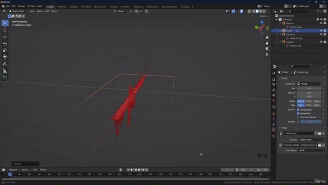
Task: Open the Color Space sRGB dropdown
Action: point(312,151)
